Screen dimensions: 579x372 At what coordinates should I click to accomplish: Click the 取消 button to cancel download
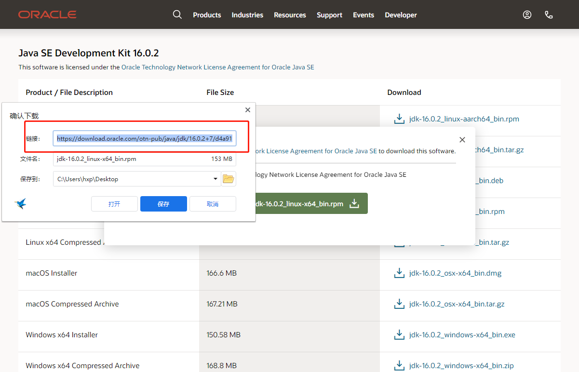213,203
